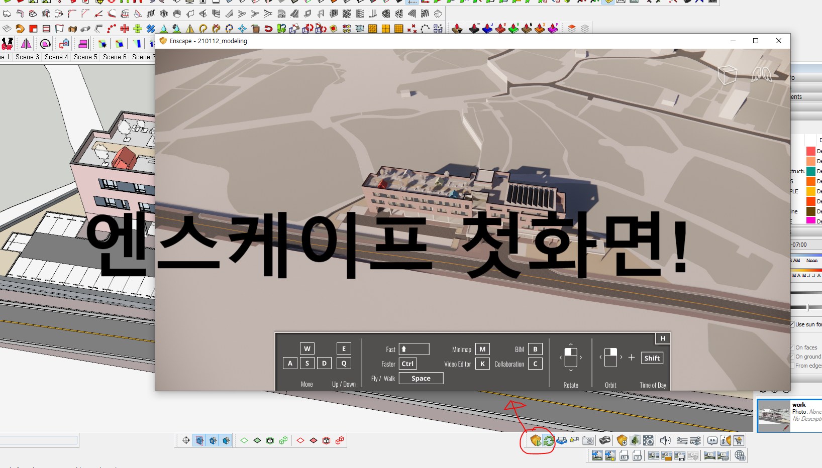Select the section plane tool icon
This screenshot has width=822, height=468.
pos(186,440)
